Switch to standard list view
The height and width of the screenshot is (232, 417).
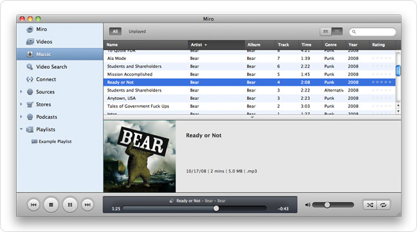[x=325, y=32]
